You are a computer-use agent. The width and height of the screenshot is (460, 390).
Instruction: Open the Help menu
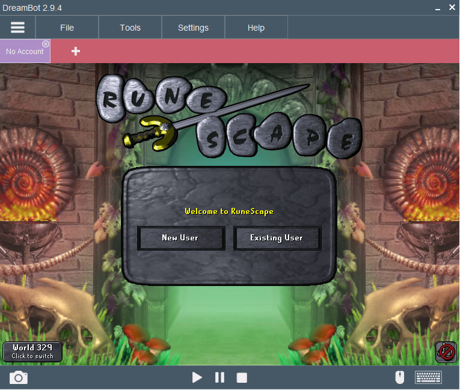point(256,28)
